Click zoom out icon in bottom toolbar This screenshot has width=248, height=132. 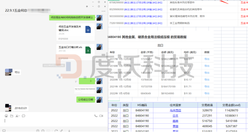point(43,131)
